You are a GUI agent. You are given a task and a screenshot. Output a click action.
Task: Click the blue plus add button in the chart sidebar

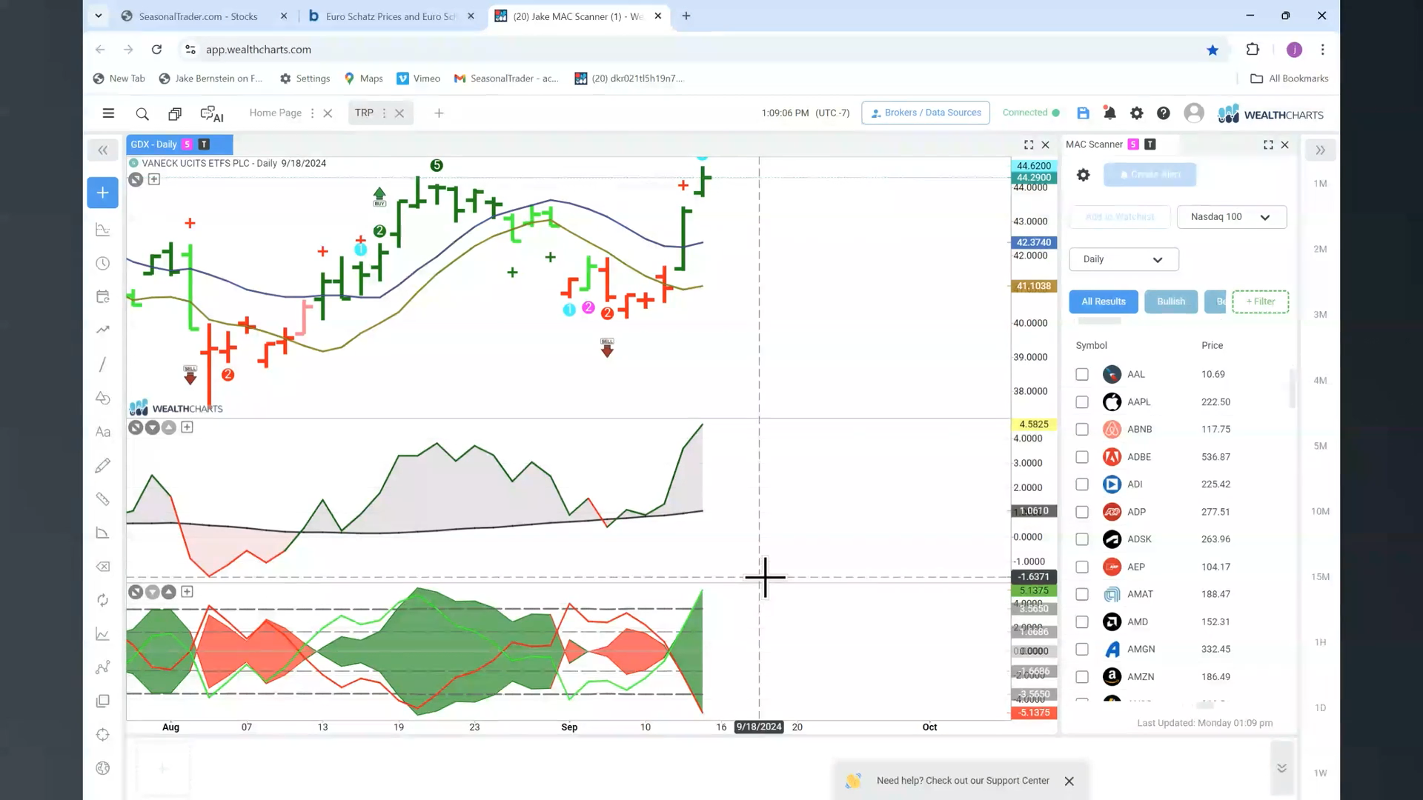tap(103, 193)
